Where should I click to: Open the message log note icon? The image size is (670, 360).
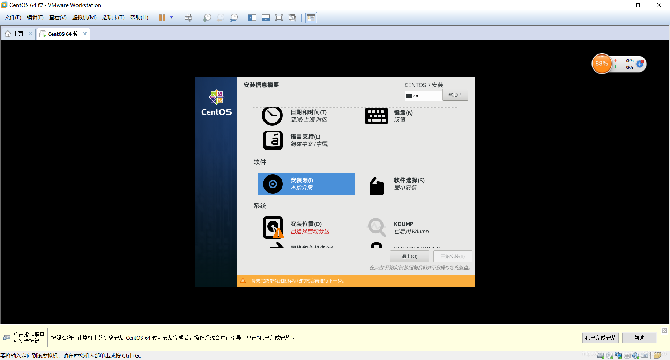[657, 355]
